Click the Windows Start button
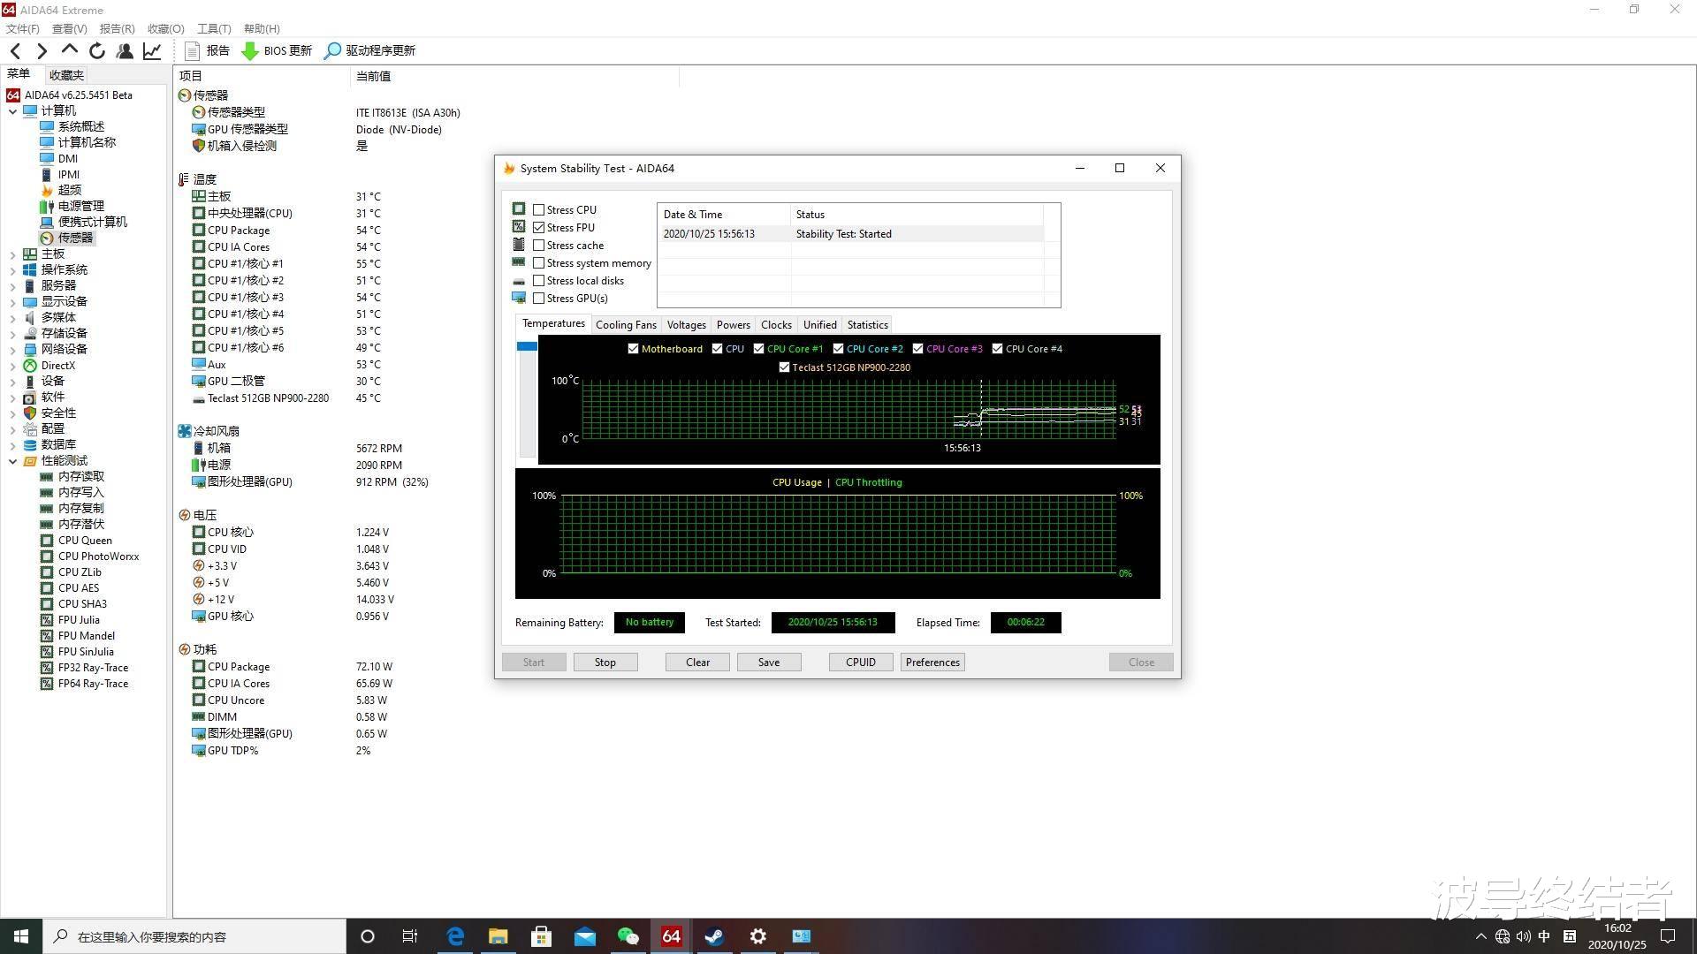 click(x=21, y=936)
